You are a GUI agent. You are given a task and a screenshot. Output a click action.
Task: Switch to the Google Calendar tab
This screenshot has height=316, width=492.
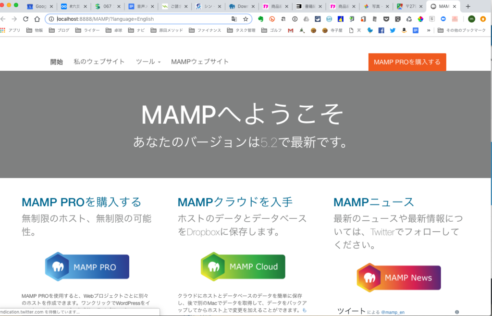tap(40, 6)
